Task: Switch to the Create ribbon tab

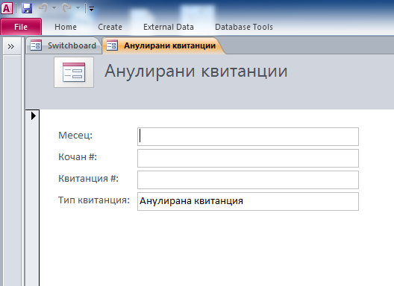Action: 110,27
